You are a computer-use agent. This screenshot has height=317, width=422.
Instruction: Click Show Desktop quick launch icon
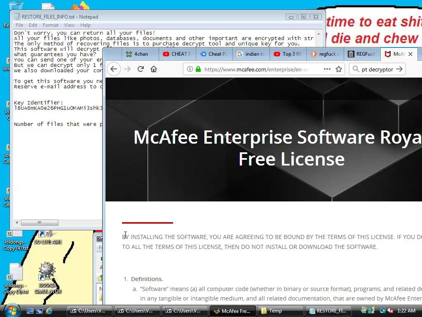point(30,311)
